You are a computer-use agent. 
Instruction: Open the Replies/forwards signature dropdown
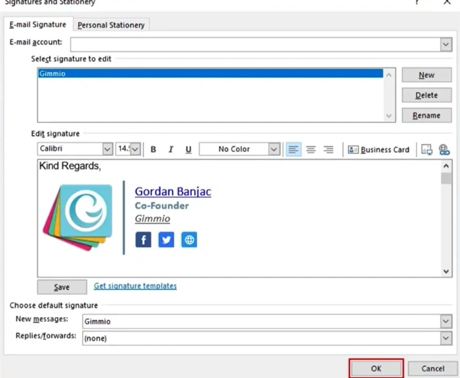[446, 338]
